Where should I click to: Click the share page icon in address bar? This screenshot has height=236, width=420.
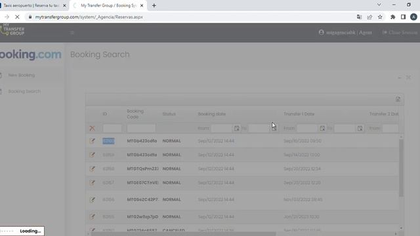coord(369,17)
